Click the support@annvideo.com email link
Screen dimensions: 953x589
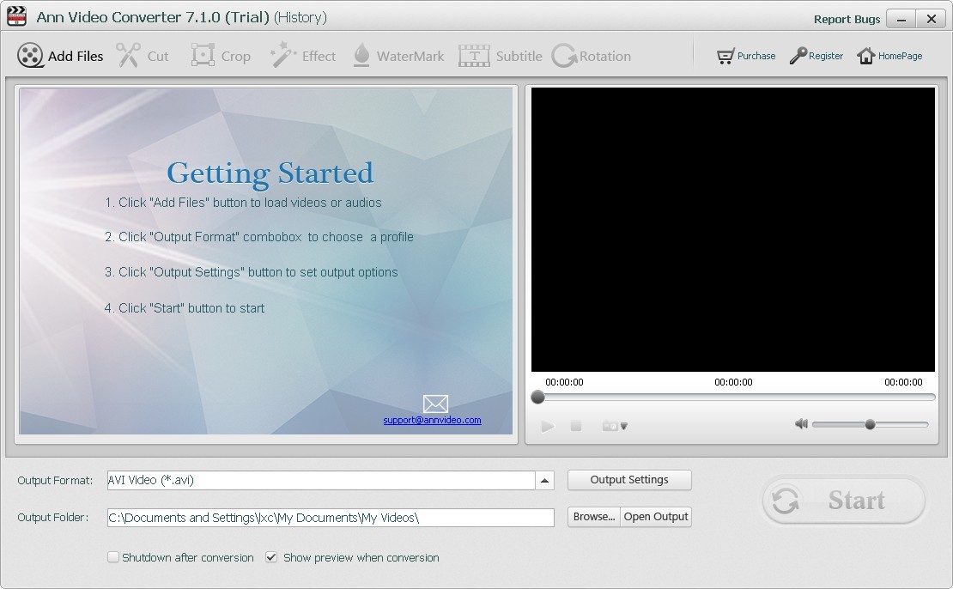[432, 420]
